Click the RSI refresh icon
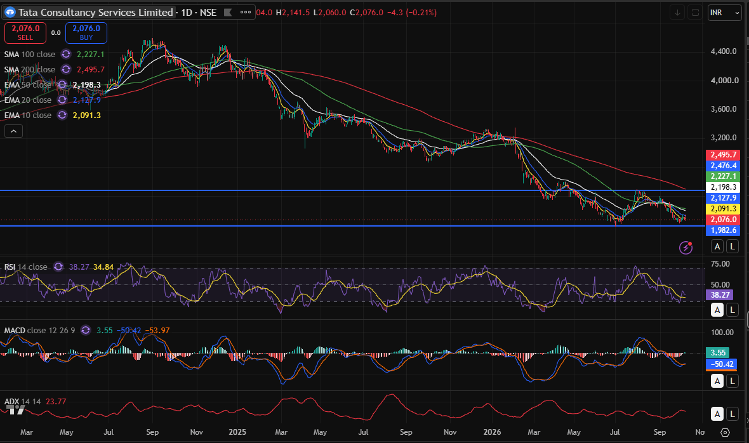The image size is (749, 443). [58, 267]
